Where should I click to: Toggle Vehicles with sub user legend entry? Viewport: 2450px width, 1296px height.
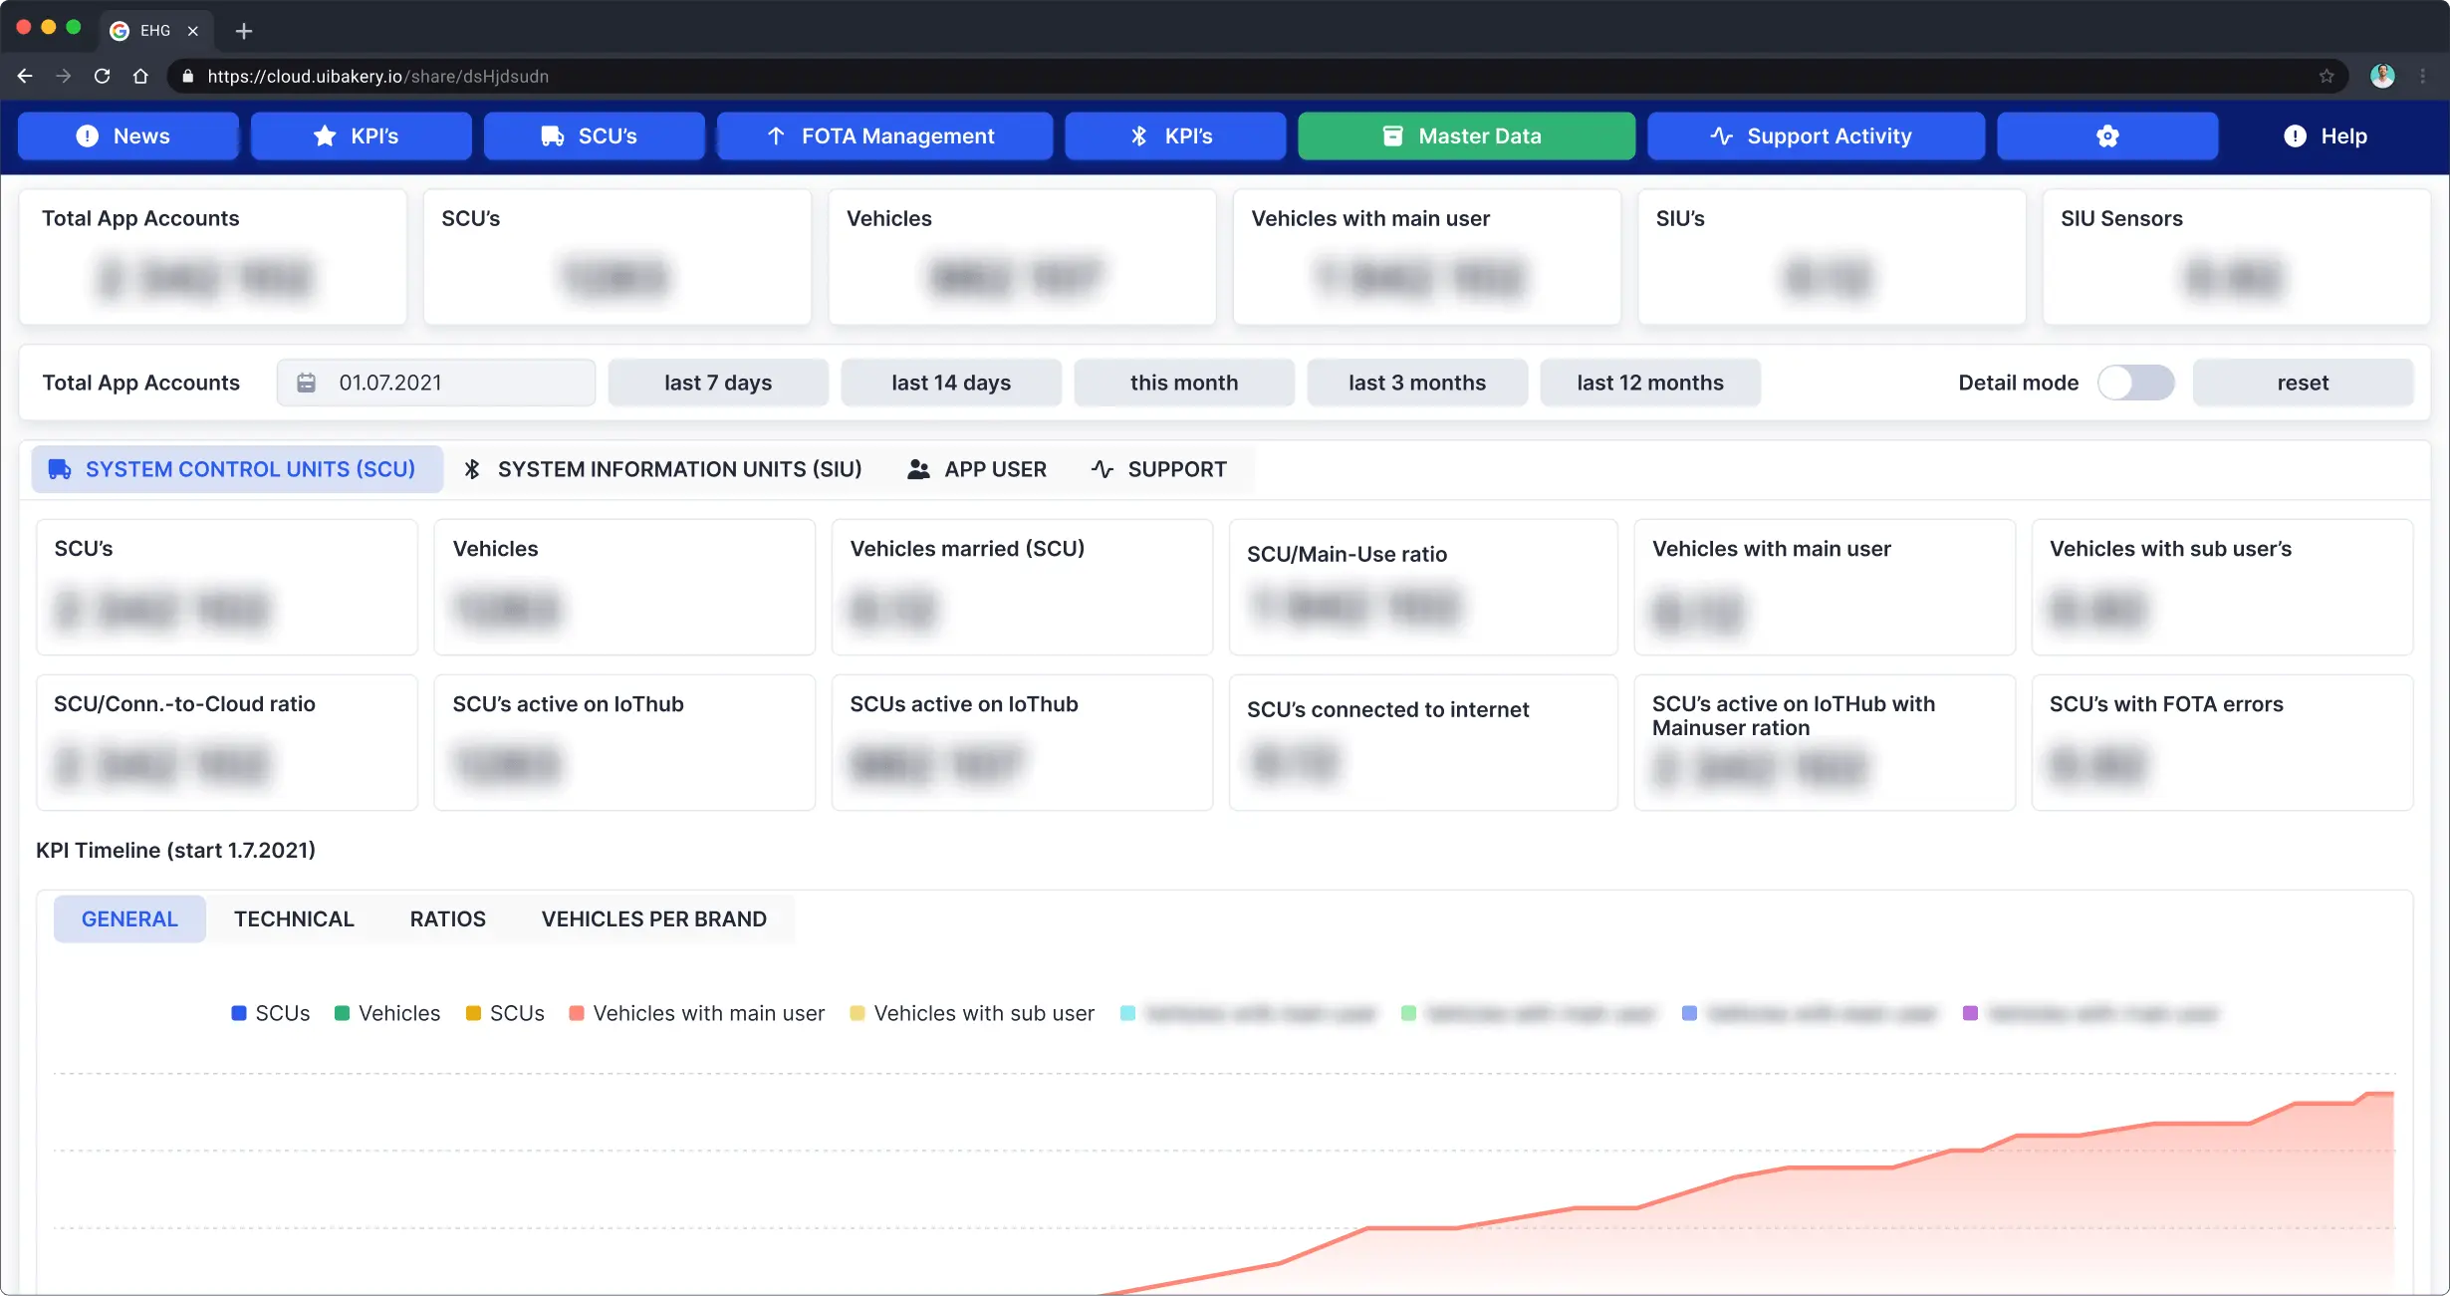coord(972,1013)
